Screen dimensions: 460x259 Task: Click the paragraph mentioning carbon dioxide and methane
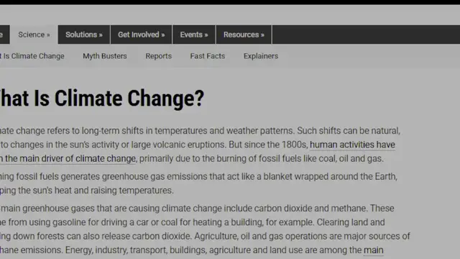(205, 230)
